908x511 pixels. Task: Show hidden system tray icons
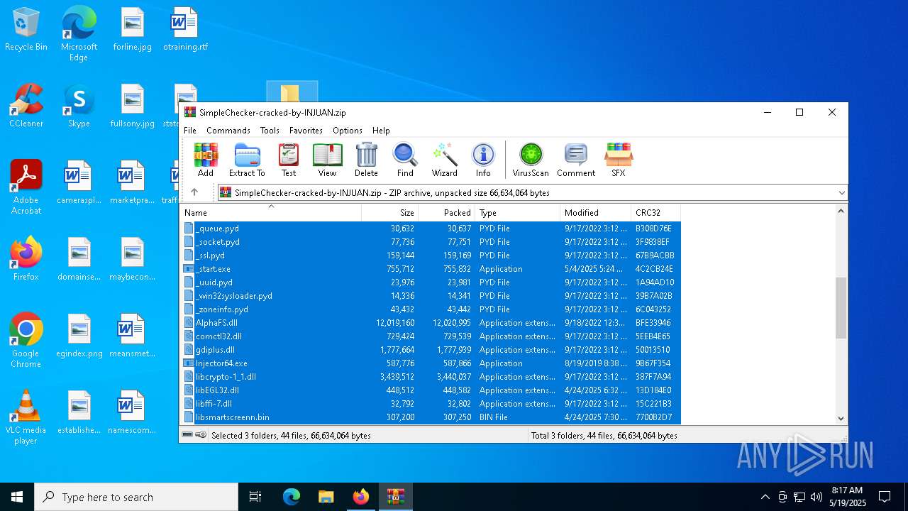coord(765,497)
